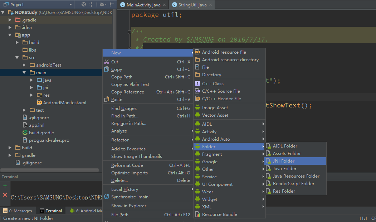Select Reformat Code menu entry

point(148,165)
